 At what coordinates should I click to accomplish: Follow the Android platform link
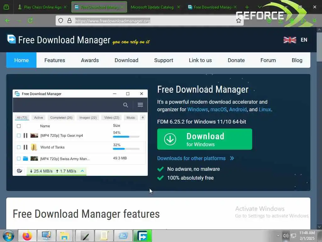pos(238,109)
